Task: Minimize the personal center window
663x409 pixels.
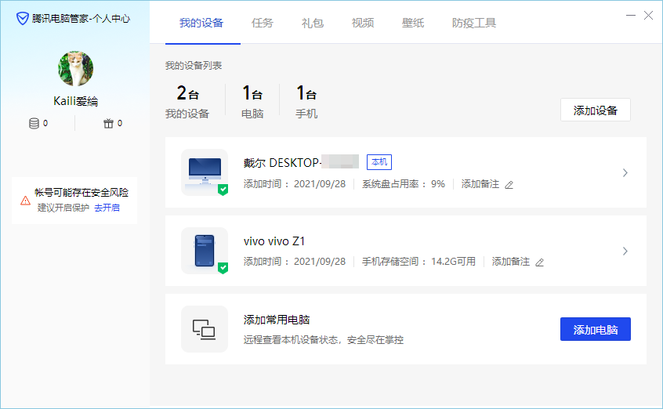Action: (631, 15)
